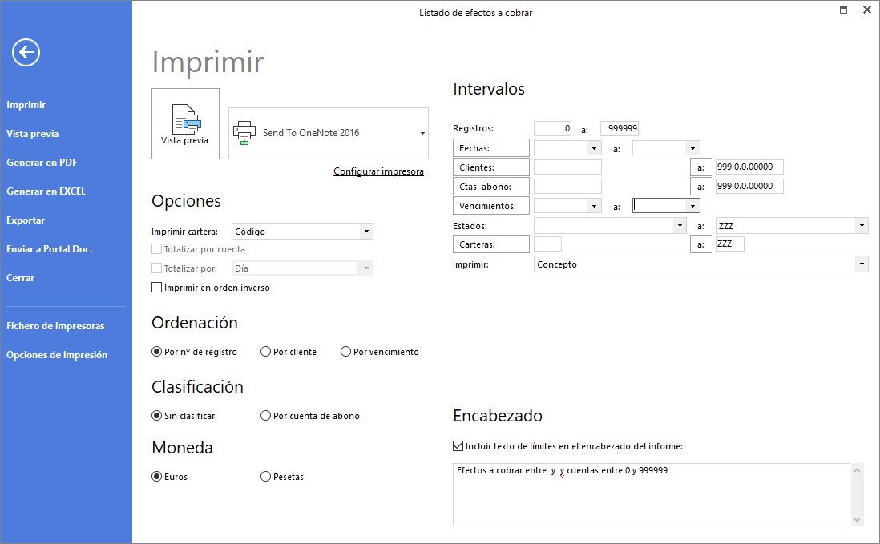Open the Imprimir cartera Código dropdown
The height and width of the screenshot is (544, 880).
click(366, 231)
